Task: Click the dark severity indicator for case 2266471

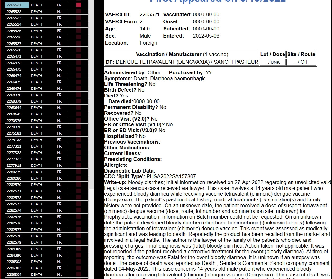Action: point(79,56)
